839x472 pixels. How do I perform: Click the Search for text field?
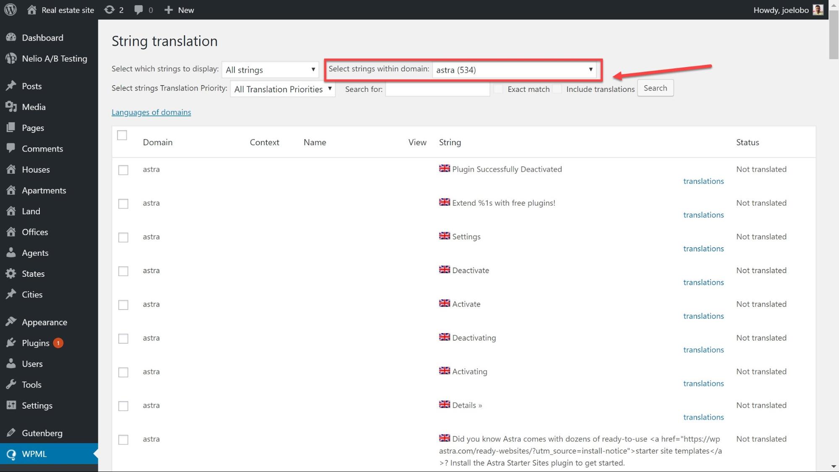pos(437,89)
